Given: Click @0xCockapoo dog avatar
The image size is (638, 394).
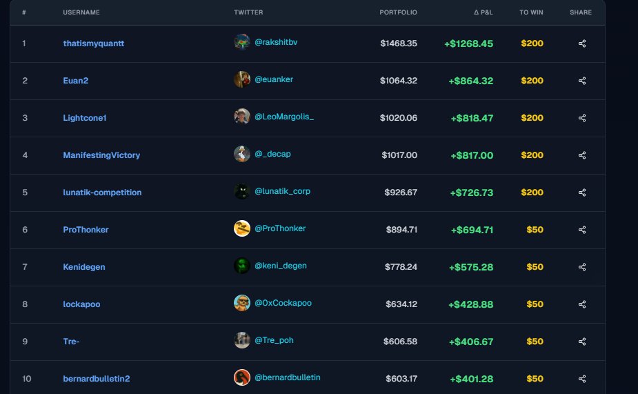Looking at the screenshot, I should (241, 303).
